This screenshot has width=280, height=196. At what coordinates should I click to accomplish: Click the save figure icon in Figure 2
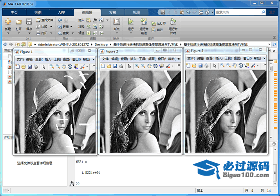click(115, 66)
